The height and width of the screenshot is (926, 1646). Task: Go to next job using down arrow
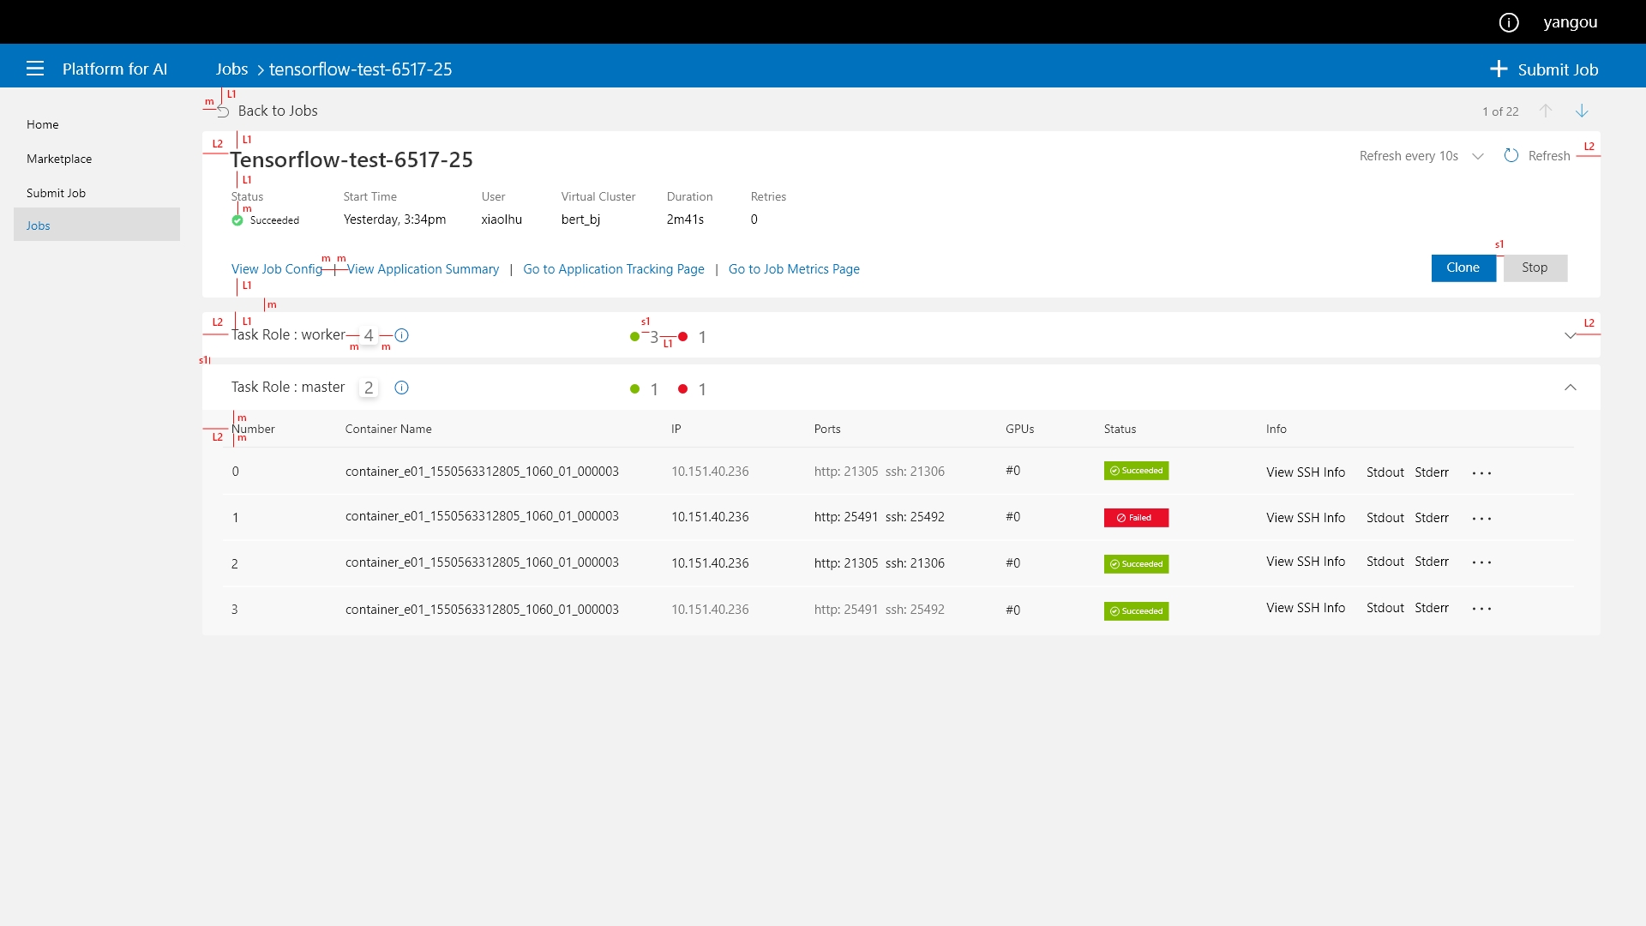point(1582,111)
